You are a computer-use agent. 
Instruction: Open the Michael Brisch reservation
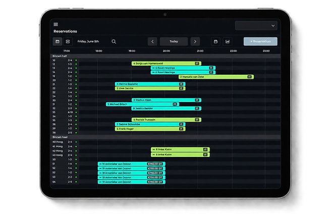(x=142, y=104)
